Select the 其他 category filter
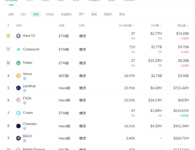 point(122,14)
